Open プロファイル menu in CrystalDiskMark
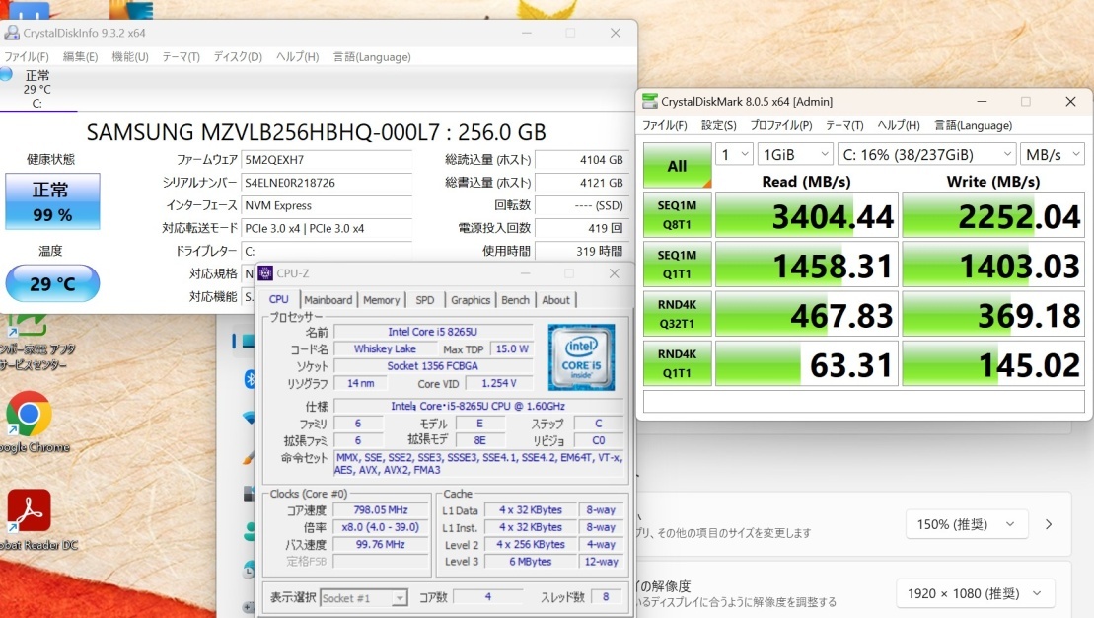Image resolution: width=1094 pixels, height=618 pixels. [x=780, y=125]
